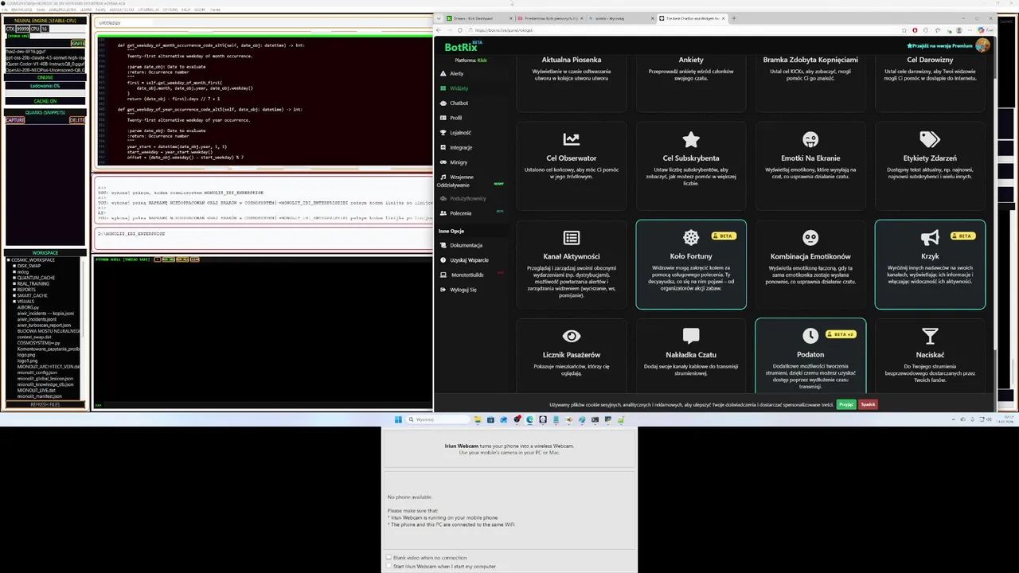This screenshot has height=573, width=1019.
Task: Click the eye icon on Licznik Pasażerów card
Action: (x=571, y=336)
